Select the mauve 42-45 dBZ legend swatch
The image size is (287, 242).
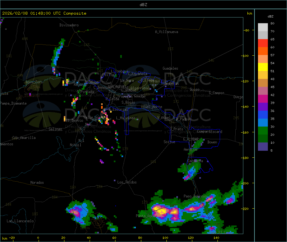click(263, 91)
